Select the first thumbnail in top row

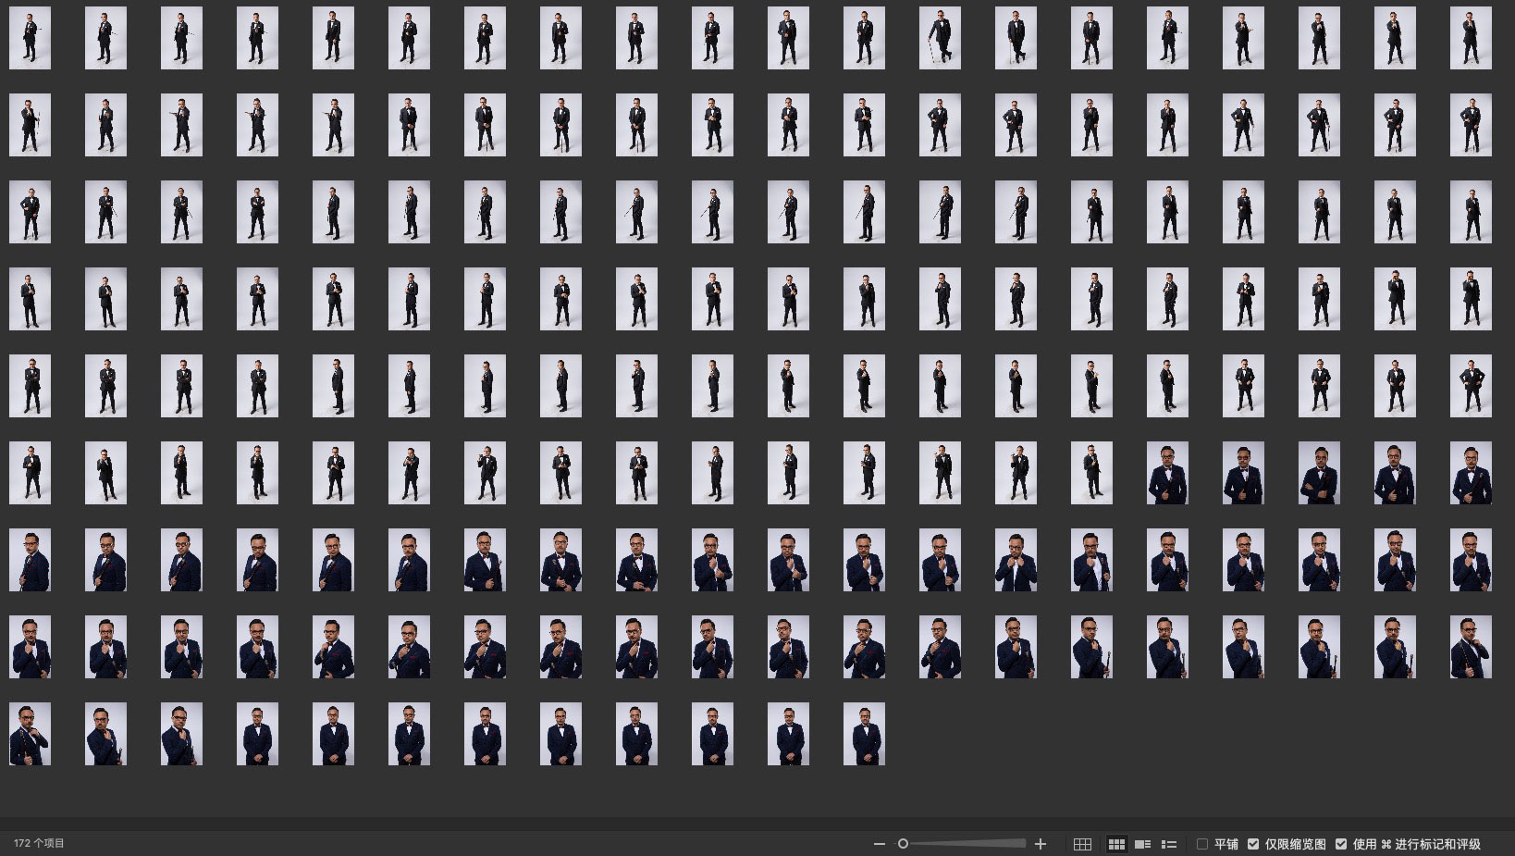click(x=30, y=38)
